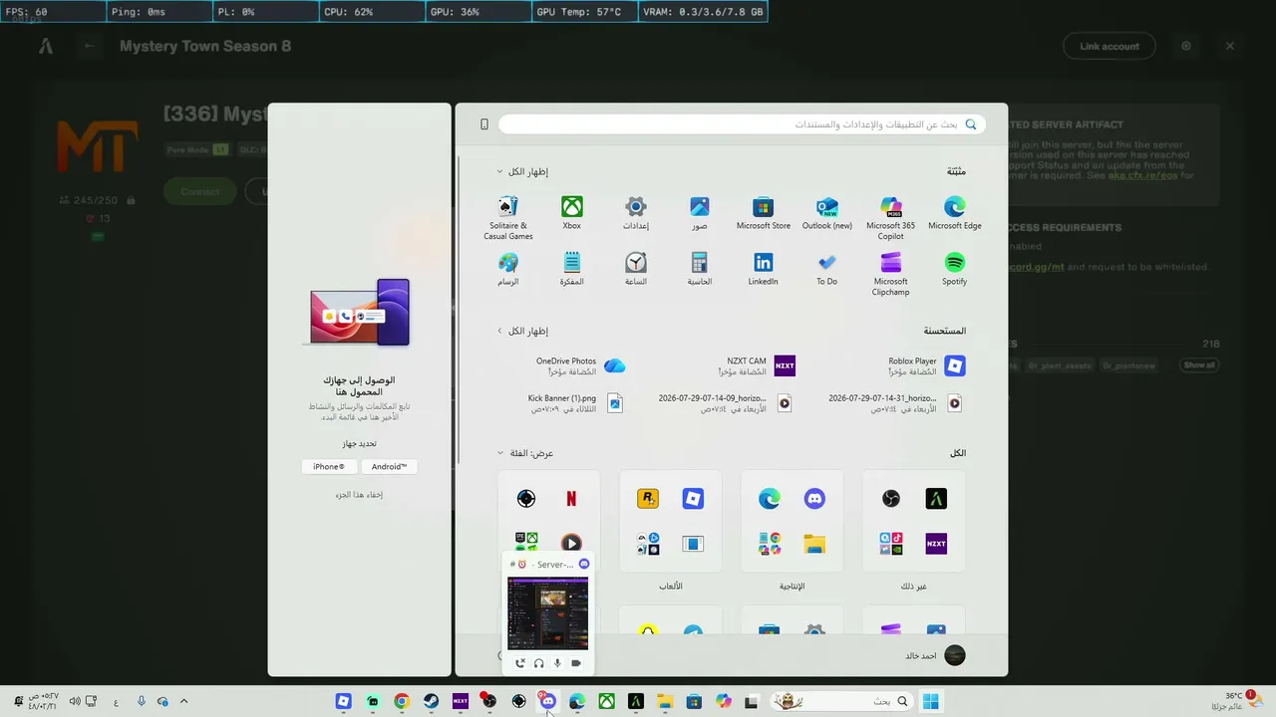Click the Link account button in FiveM
Viewport: 1276px width, 717px height.
[1110, 46]
